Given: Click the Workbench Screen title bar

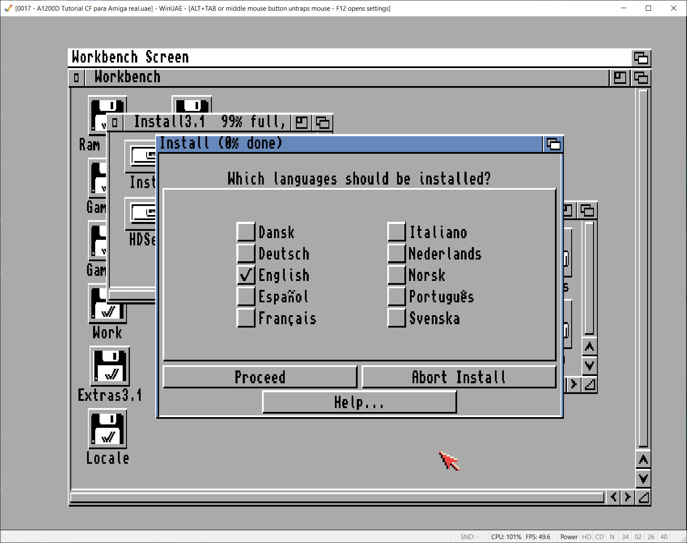Looking at the screenshot, I should [350, 57].
